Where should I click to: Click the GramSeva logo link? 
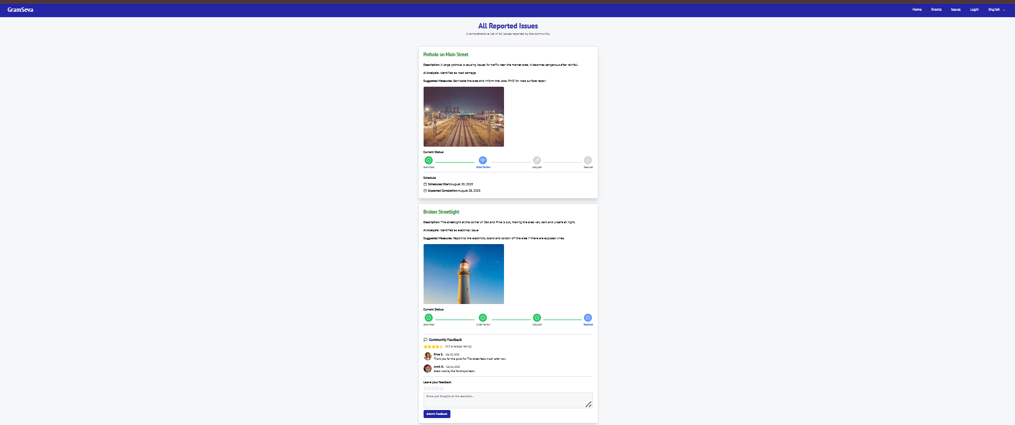click(20, 10)
